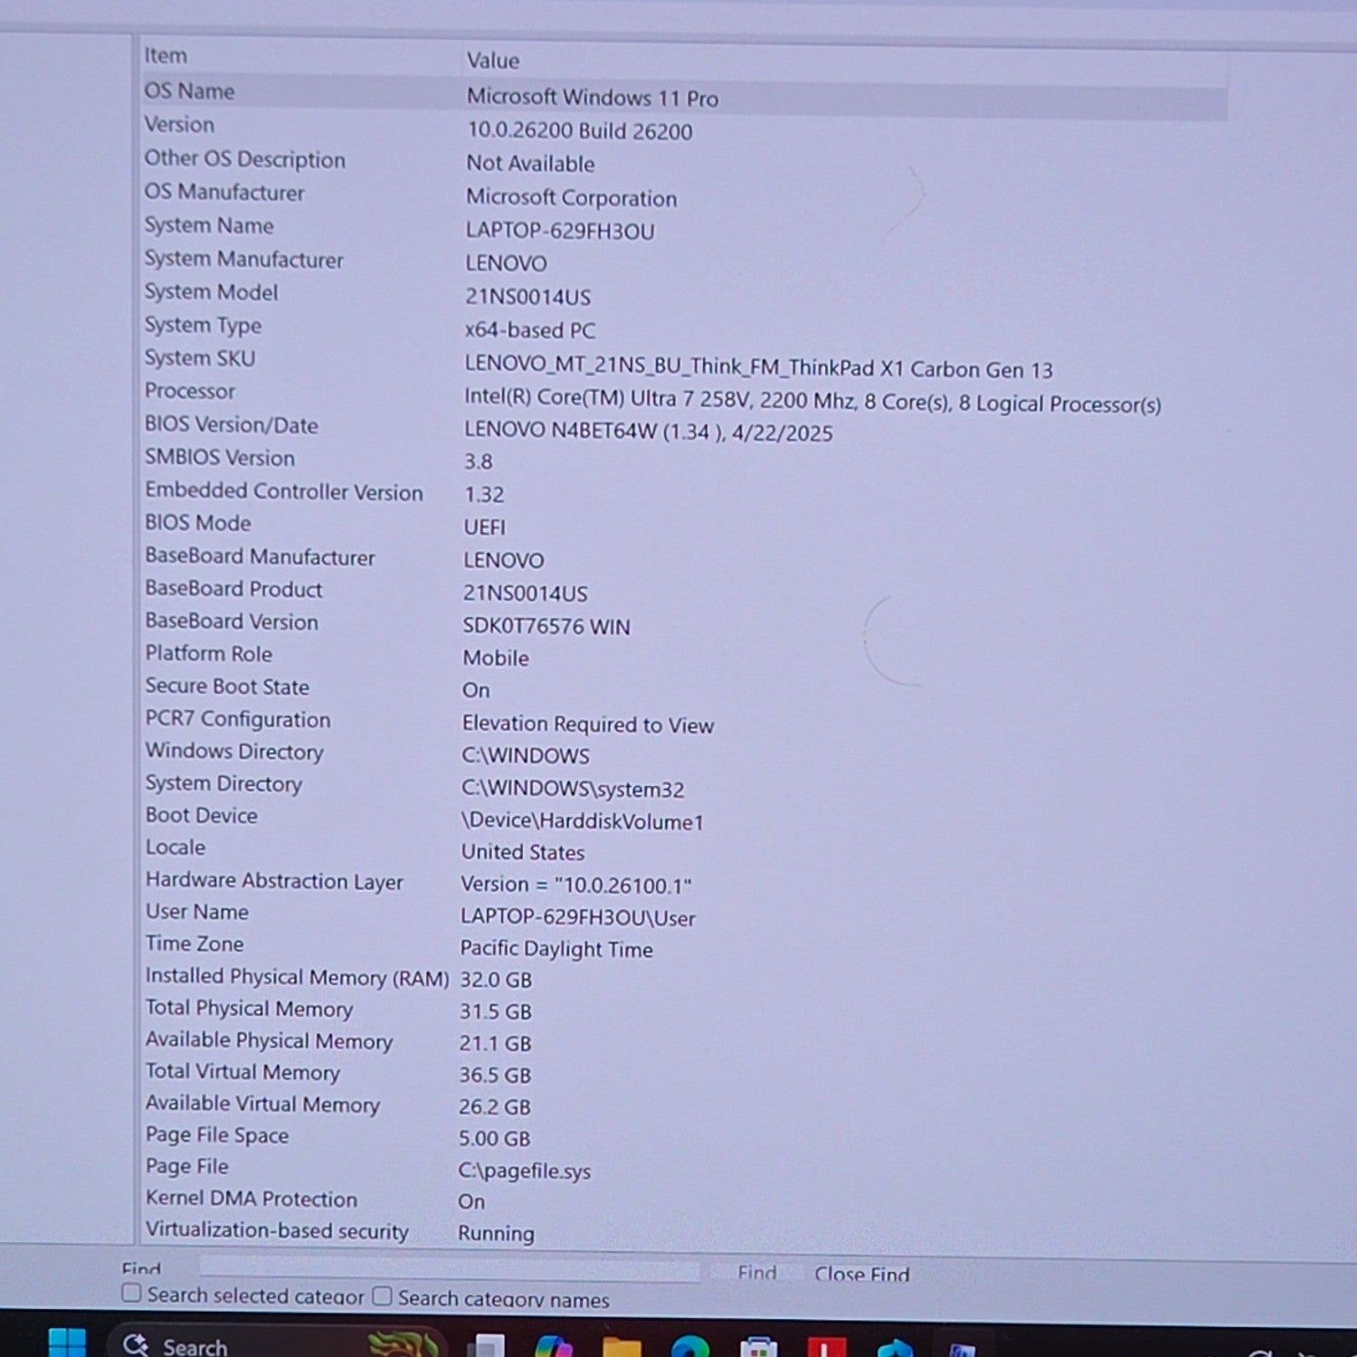
Task: Select the OS Name row
Action: [684, 94]
